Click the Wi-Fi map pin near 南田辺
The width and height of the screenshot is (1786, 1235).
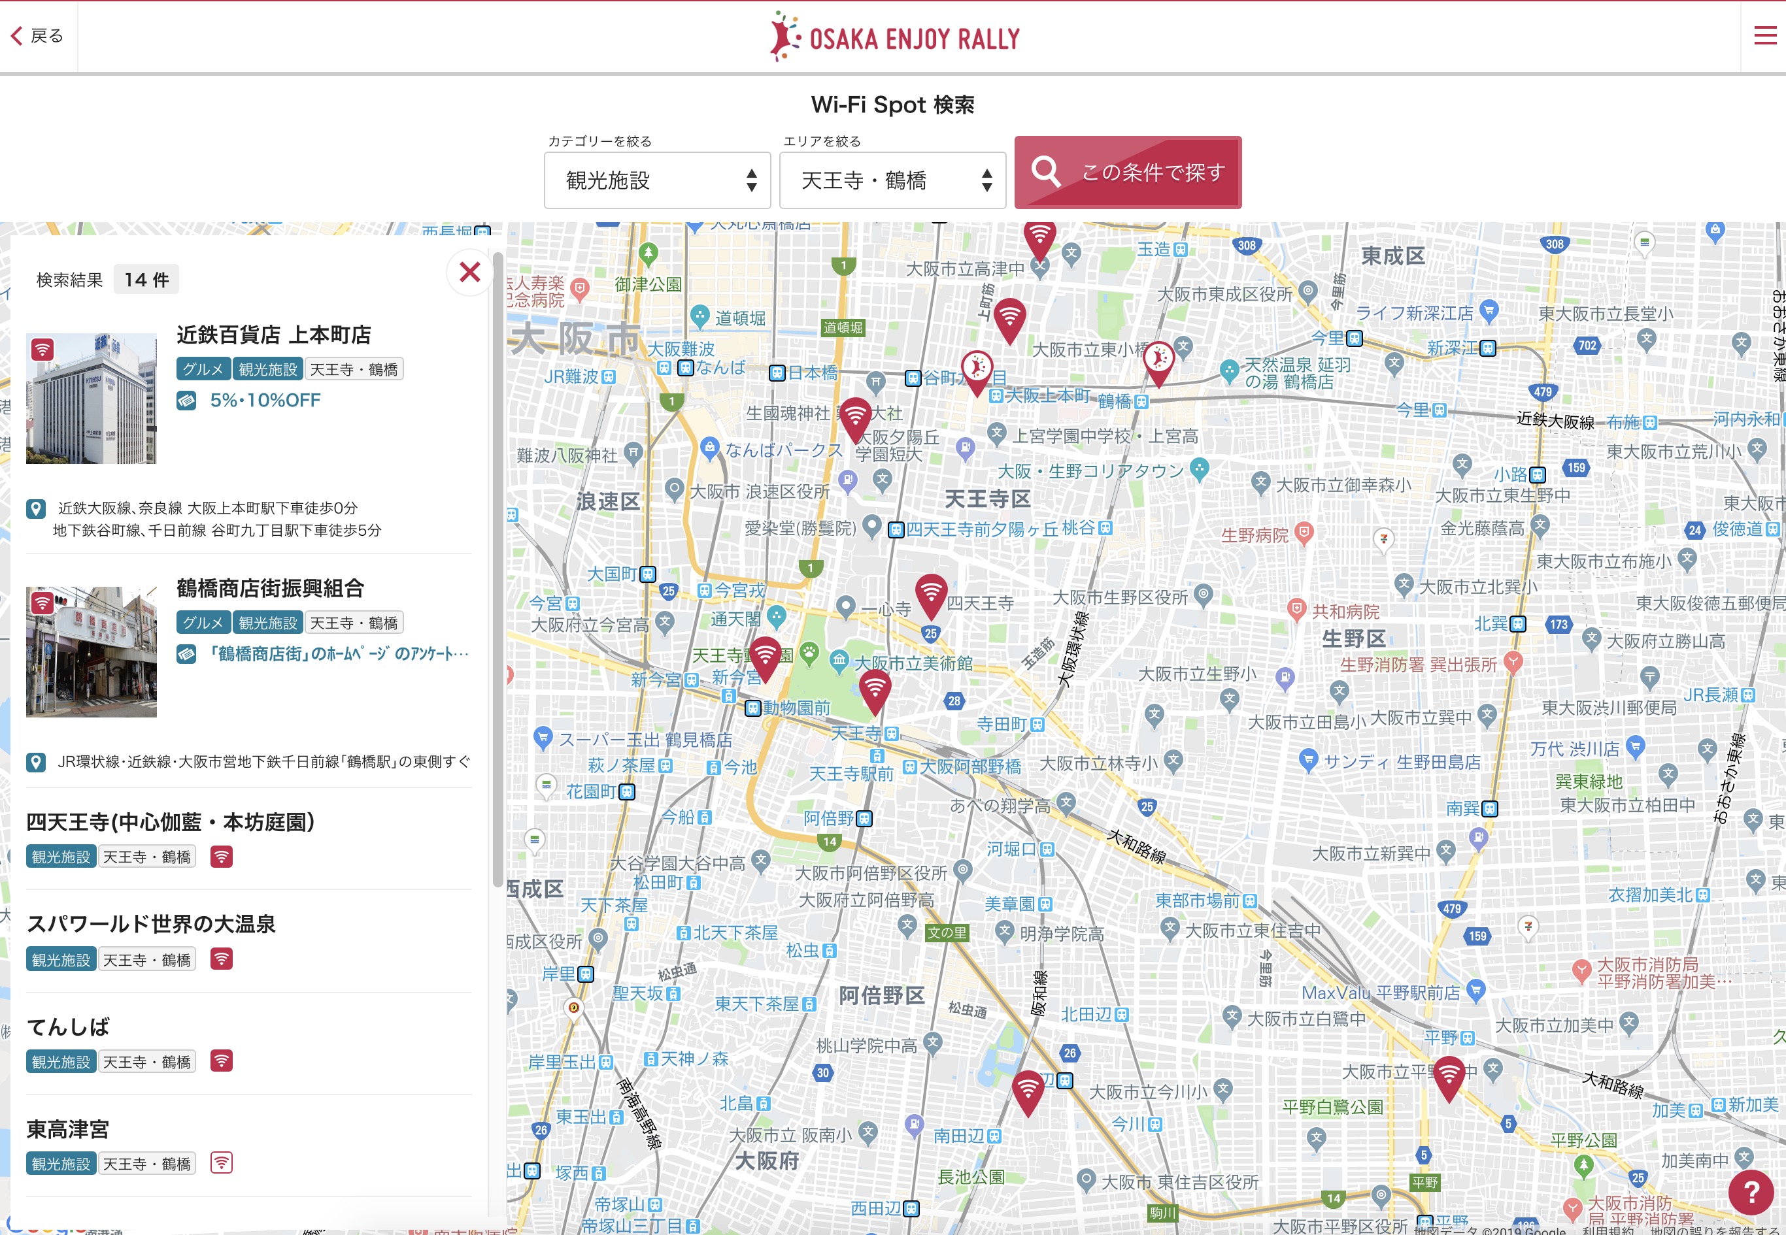[x=1028, y=1093]
